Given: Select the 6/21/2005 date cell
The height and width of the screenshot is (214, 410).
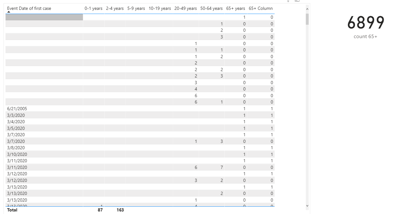Looking at the screenshot, I should (17, 109).
